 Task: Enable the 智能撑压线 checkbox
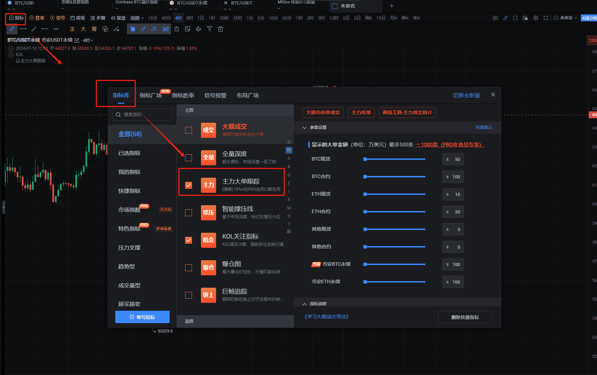pos(189,213)
